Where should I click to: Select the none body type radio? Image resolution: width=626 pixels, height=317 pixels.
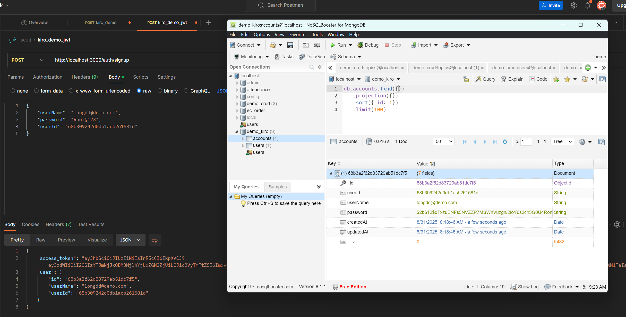pos(13,91)
